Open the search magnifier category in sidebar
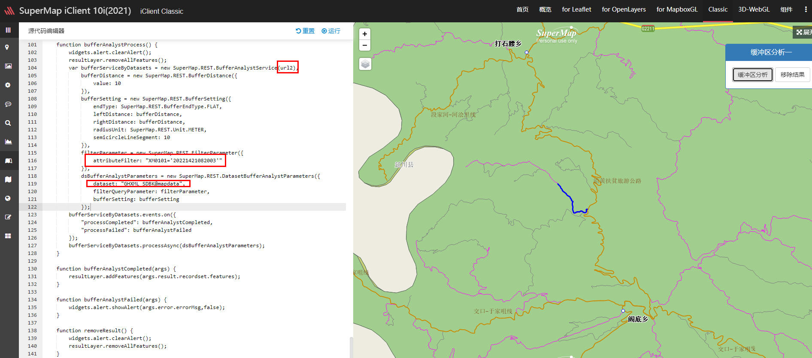Screen dimensions: 812x358 pyautogui.click(x=8, y=123)
